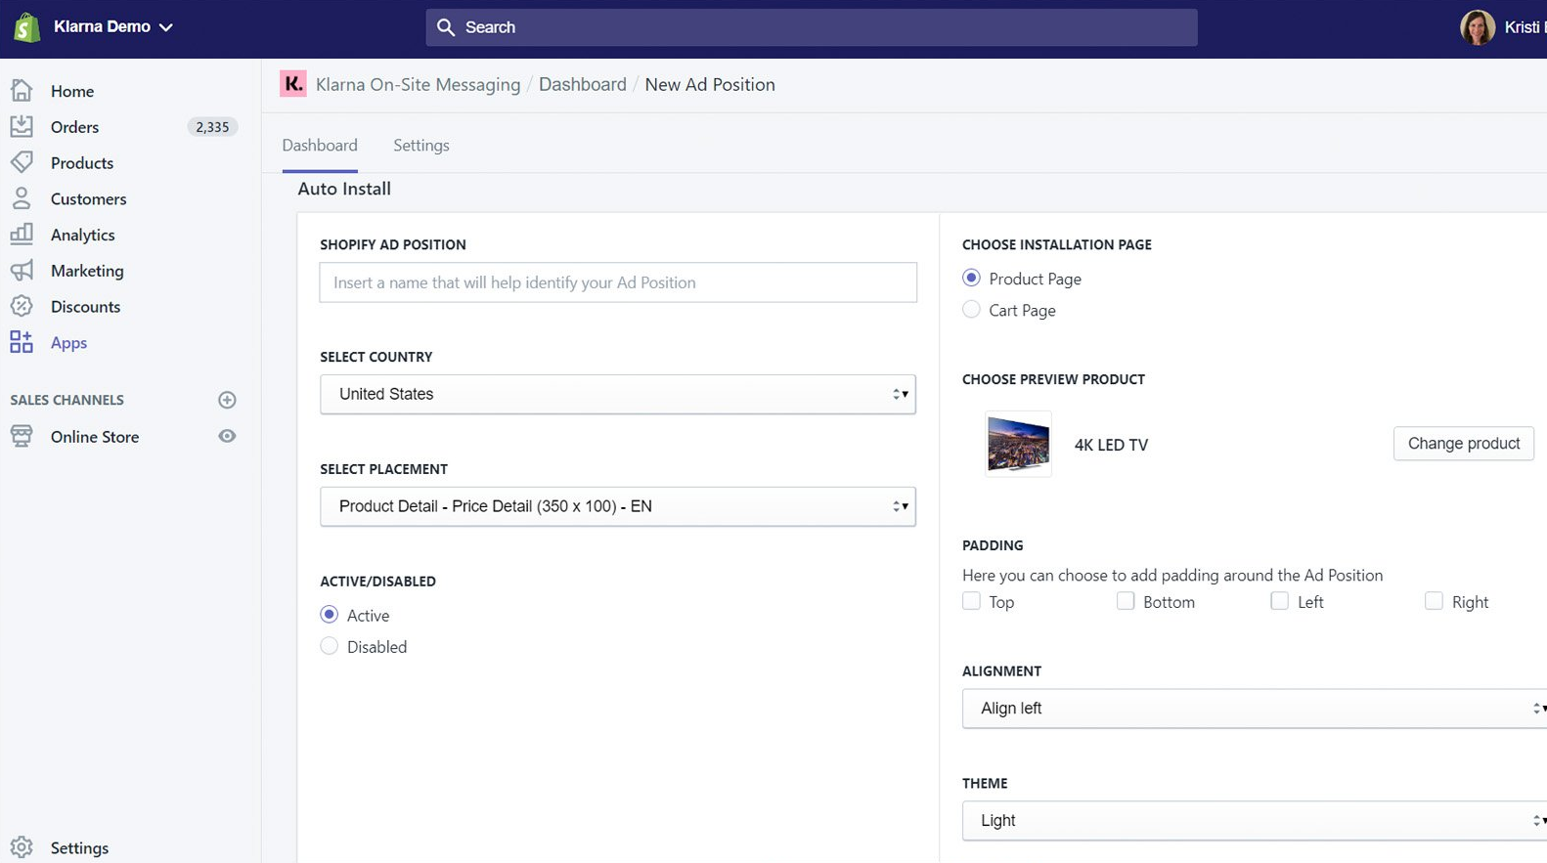The height and width of the screenshot is (863, 1547).
Task: Click the Home house icon in the sidebar
Action: coord(22,91)
